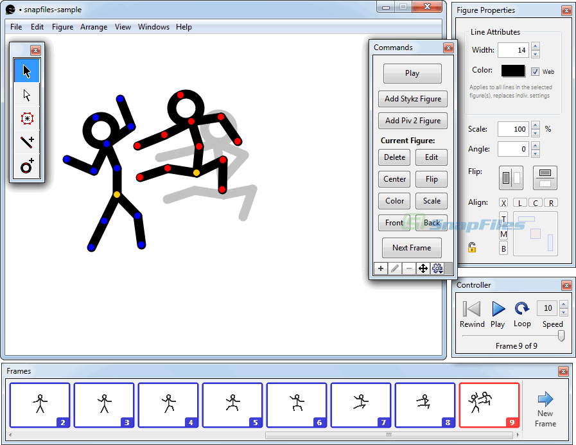Select the add circle segment tool
Viewport: 576px width, 445px height.
coord(26,166)
